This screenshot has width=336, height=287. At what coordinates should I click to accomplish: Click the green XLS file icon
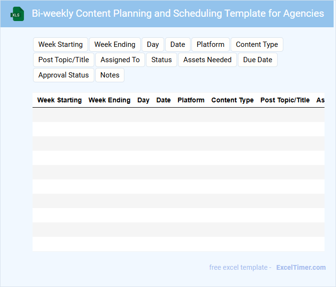[x=17, y=14]
